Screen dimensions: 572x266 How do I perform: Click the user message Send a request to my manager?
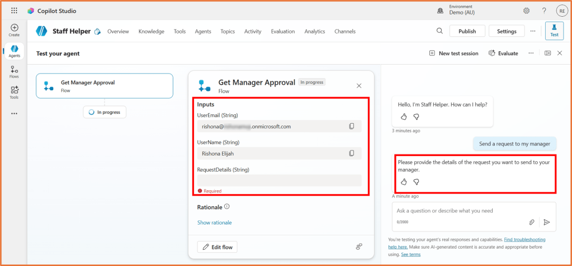coord(515,143)
